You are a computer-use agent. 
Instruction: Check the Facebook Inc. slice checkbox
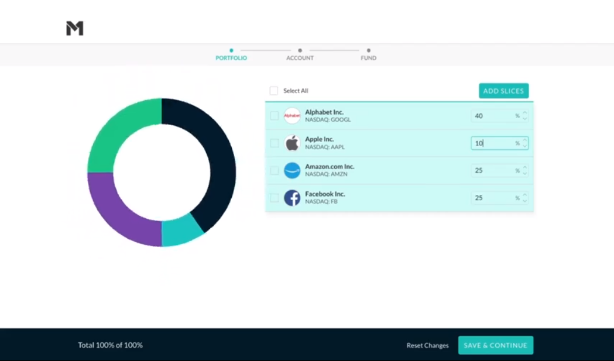(x=273, y=197)
